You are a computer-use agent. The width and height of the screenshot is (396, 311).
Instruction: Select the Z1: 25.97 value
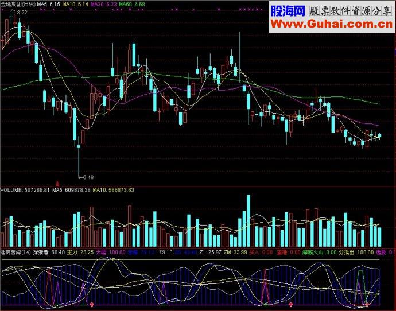pyautogui.click(x=211, y=252)
